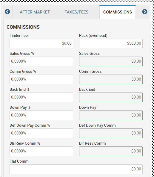This screenshot has height=177, width=154.
Task: Open the Taxes/Fees tab
Action: tap(76, 12)
